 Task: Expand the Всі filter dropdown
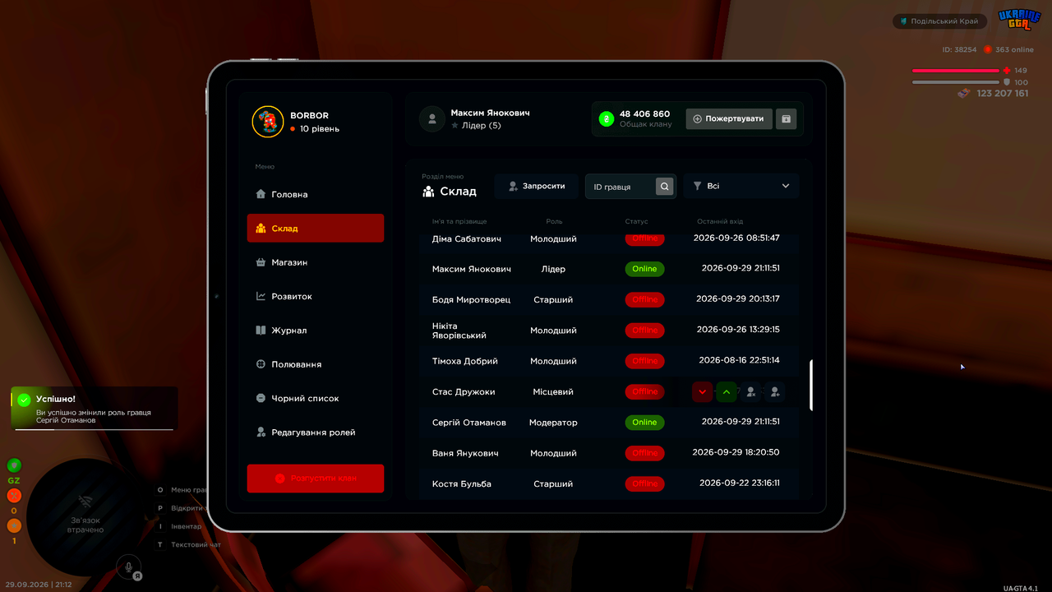741,187
